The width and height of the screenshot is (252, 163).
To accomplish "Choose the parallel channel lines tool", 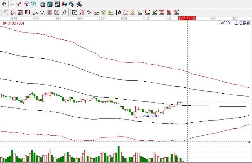I will coord(64,12).
